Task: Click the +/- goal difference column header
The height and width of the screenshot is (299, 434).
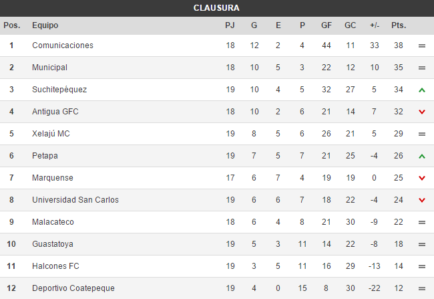Action: pos(375,25)
